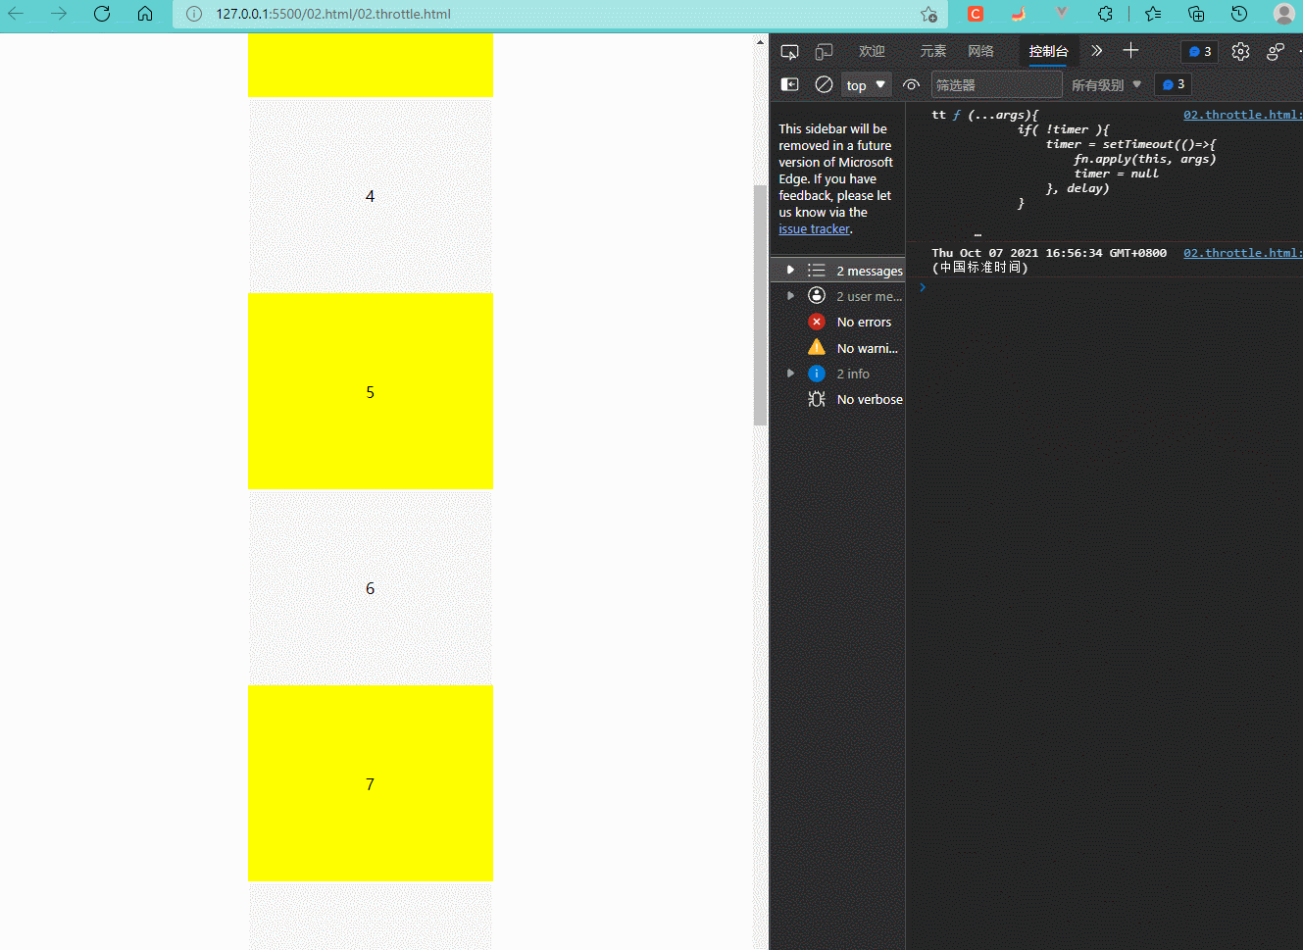Filter by No warnings entry
This screenshot has height=950, width=1303.
click(839, 347)
